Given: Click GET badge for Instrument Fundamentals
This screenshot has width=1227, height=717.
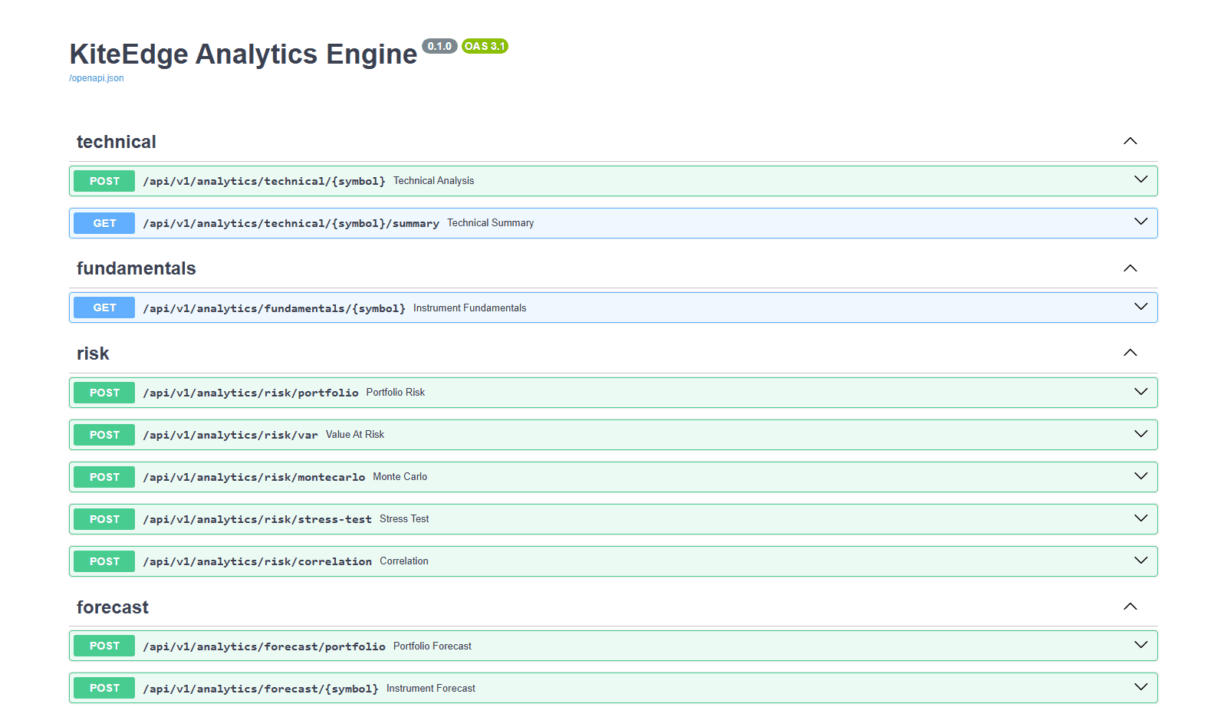Looking at the screenshot, I should coord(104,308).
